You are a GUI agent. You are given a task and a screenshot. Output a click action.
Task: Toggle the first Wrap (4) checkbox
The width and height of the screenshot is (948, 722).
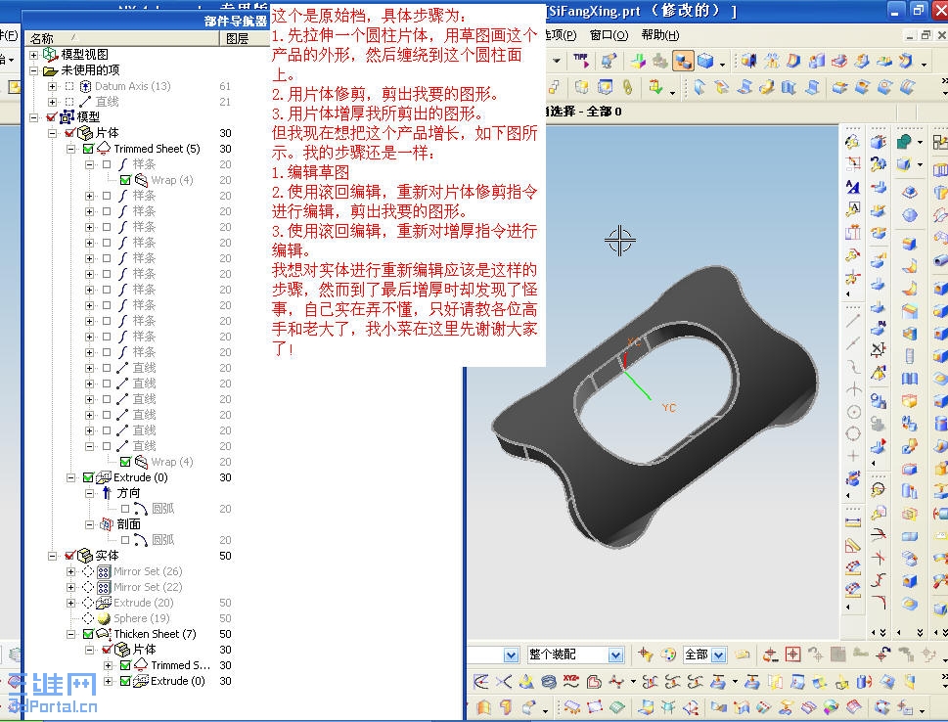pos(125,180)
